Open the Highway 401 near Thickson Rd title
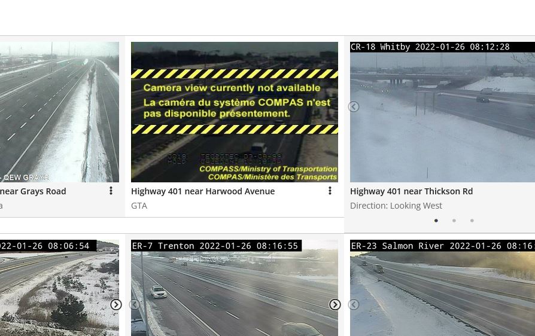535x336 pixels. [x=411, y=191]
